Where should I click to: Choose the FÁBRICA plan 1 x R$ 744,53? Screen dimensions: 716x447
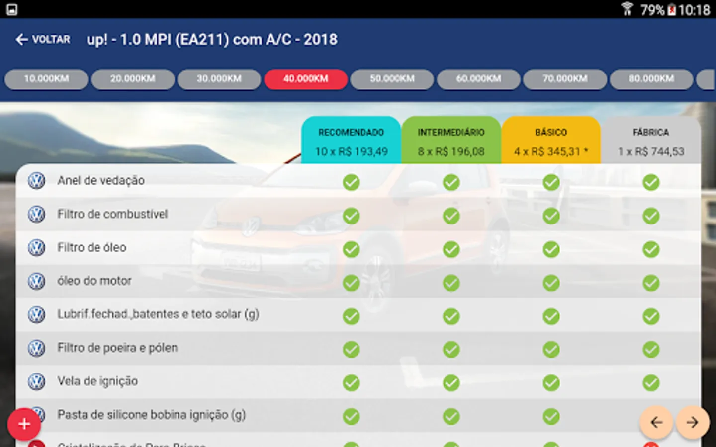coord(651,141)
